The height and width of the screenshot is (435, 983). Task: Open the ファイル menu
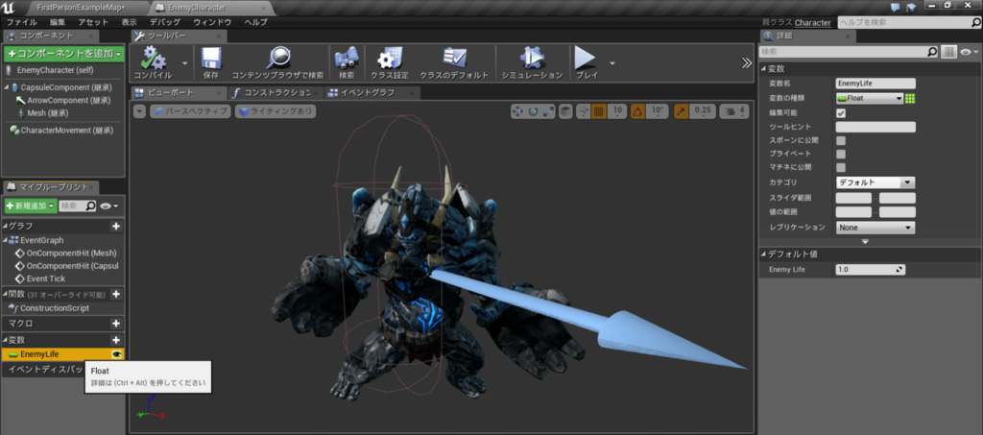coord(22,22)
